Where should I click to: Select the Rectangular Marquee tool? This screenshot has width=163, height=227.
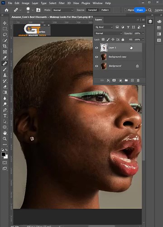pyautogui.click(x=5, y=28)
